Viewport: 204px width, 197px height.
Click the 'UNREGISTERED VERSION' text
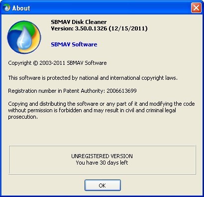[x=102, y=156]
